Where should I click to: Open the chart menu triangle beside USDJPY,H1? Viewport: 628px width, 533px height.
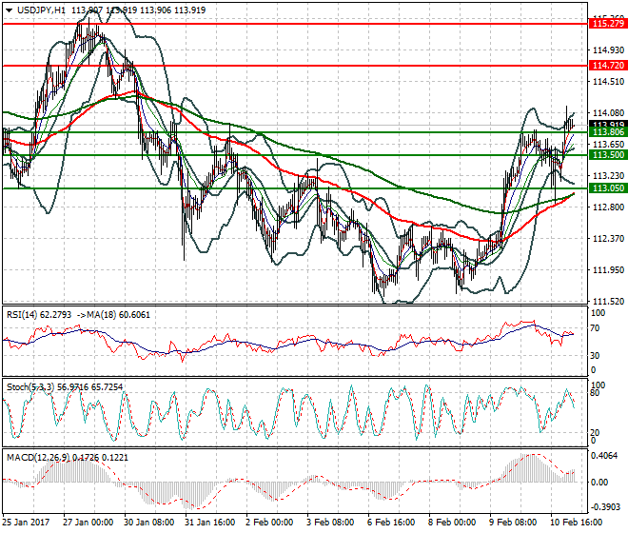(x=9, y=10)
